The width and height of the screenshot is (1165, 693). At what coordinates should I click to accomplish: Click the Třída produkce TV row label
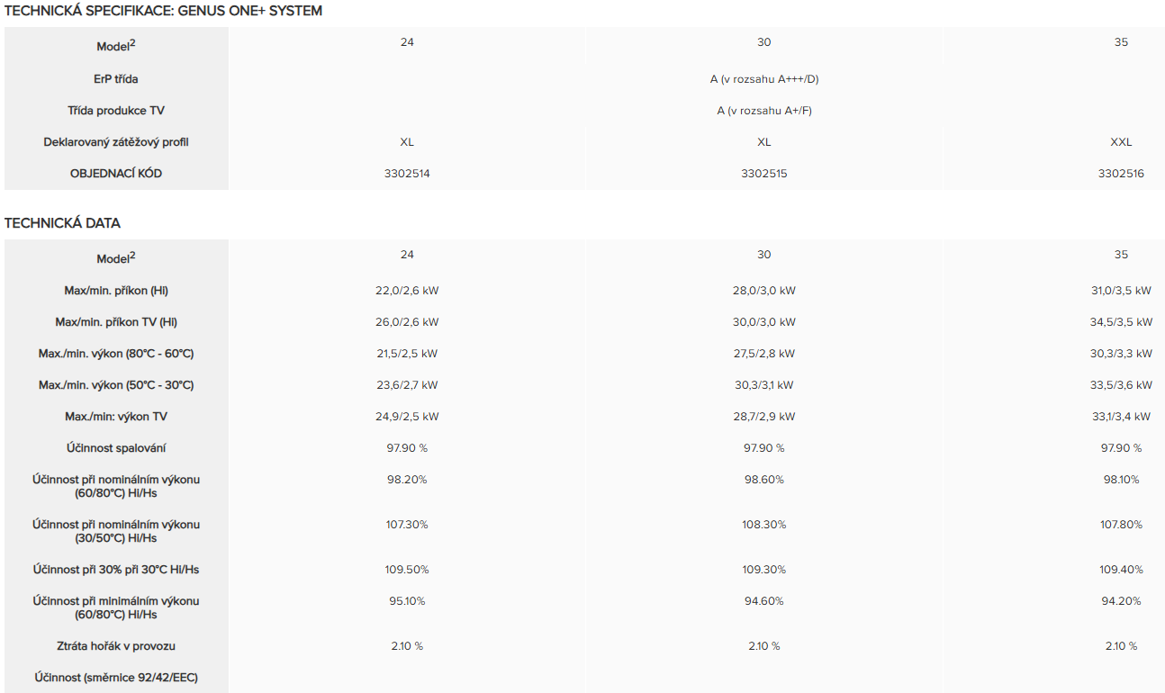(x=116, y=111)
